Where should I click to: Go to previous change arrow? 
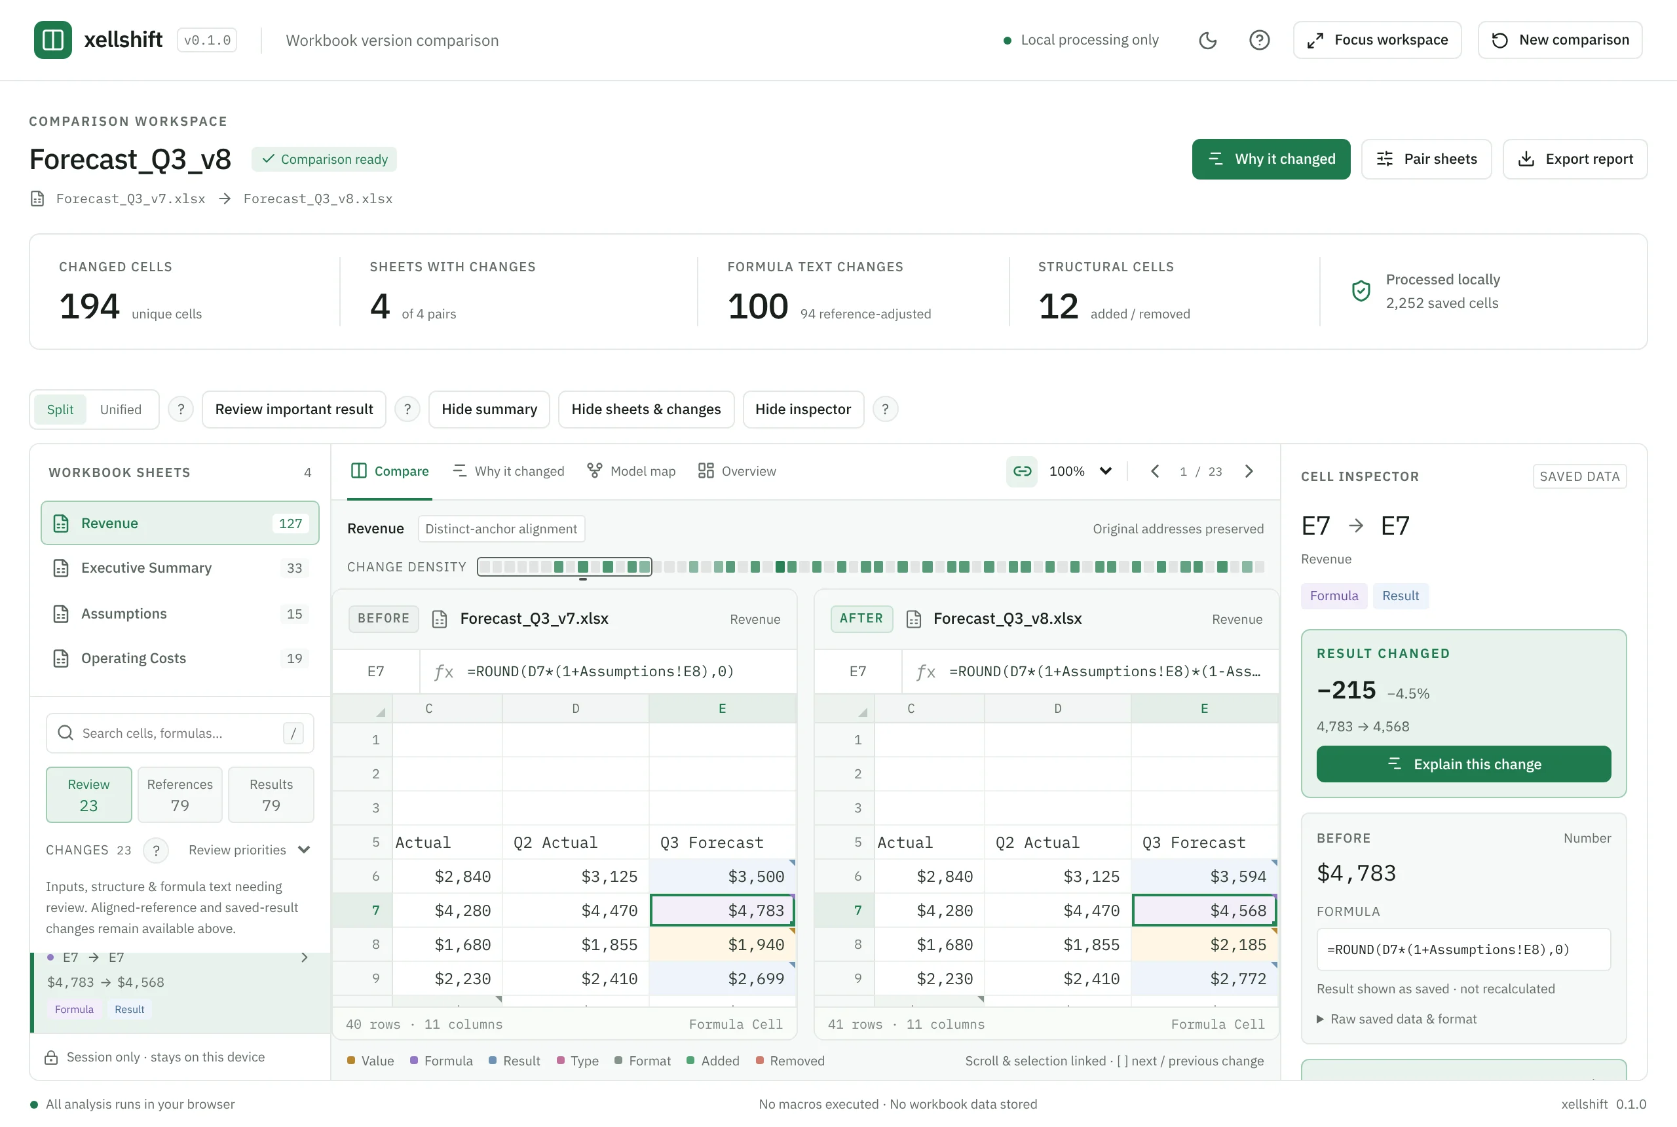pyautogui.click(x=1155, y=472)
